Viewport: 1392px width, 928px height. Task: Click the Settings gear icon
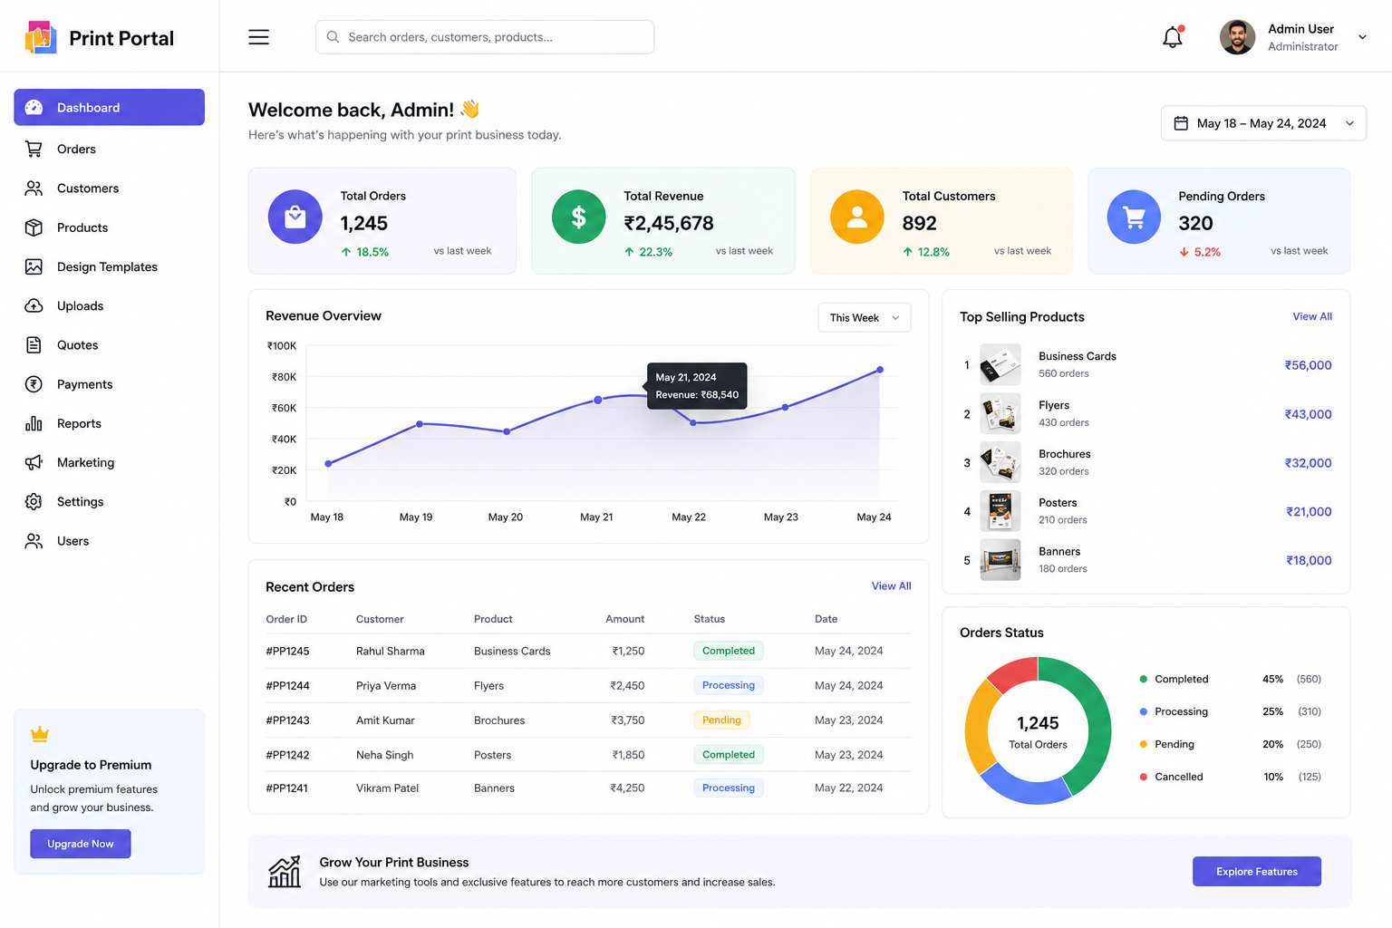tap(34, 501)
